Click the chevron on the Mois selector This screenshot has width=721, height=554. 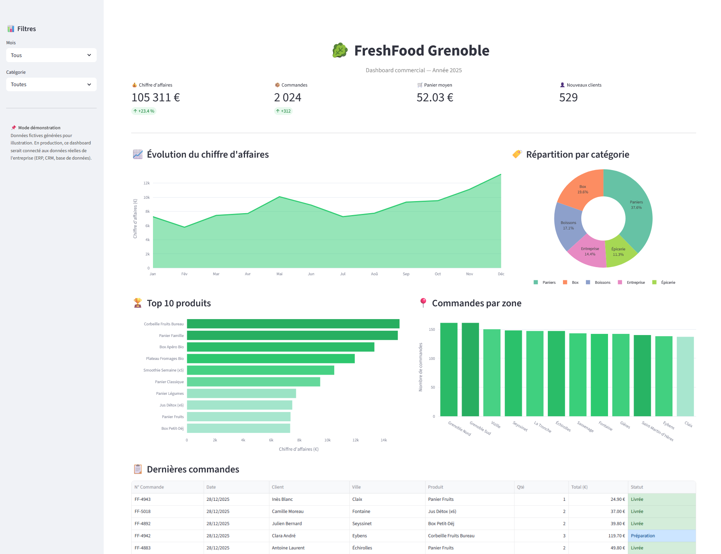point(90,55)
